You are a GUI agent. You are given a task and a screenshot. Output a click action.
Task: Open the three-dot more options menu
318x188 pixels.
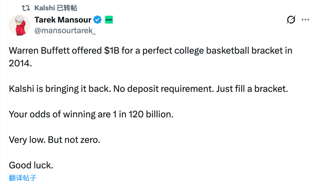[x=305, y=20]
